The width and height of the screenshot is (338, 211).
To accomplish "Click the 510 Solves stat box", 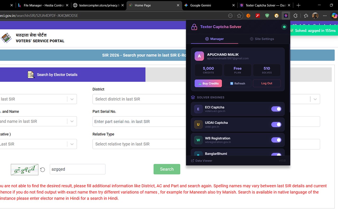I will pyautogui.click(x=267, y=70).
